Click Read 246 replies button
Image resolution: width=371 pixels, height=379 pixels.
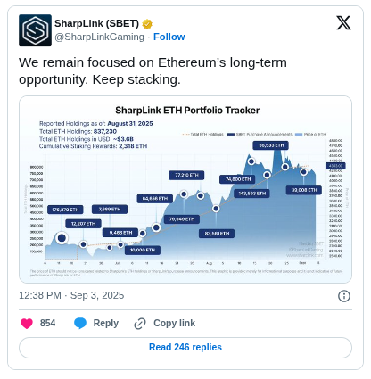click(x=185, y=348)
